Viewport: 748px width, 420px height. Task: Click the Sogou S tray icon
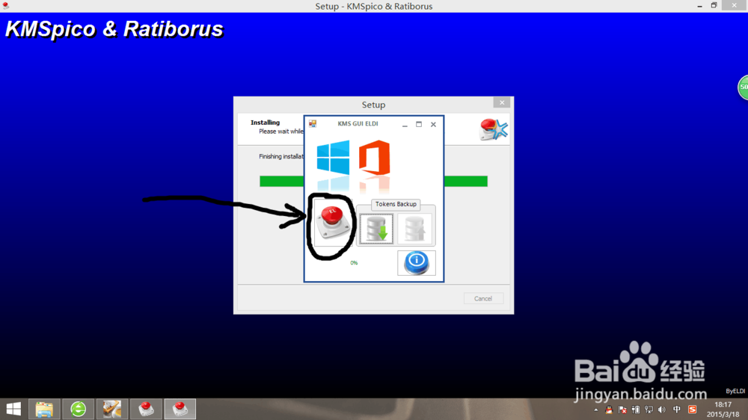692,410
